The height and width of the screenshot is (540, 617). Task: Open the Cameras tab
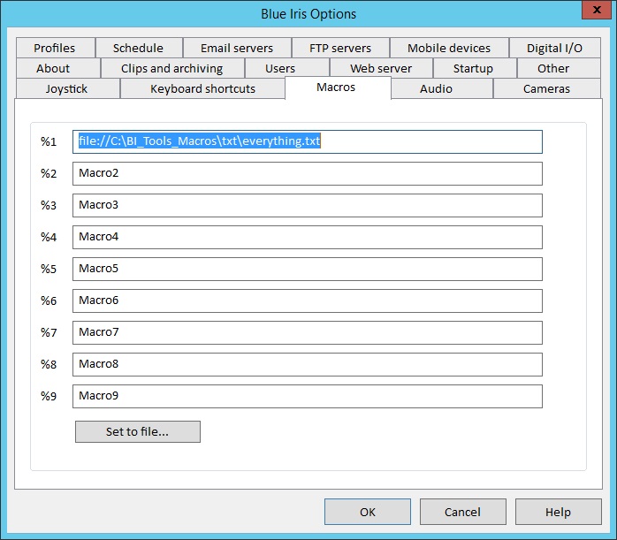[x=547, y=88]
